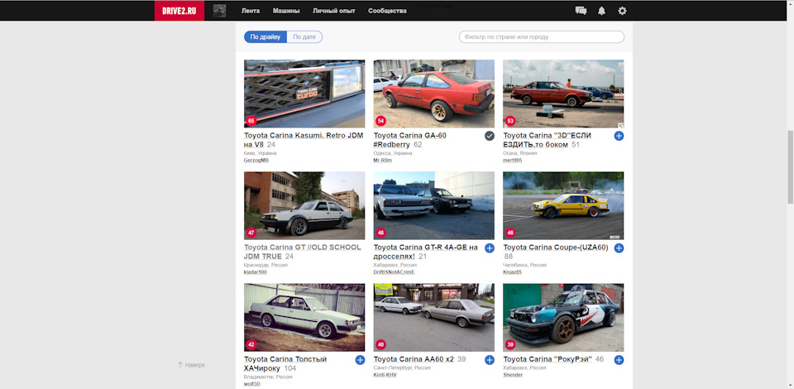Click location text Челябинск, Россия
Screen dimensions: 794x389
click(524, 265)
